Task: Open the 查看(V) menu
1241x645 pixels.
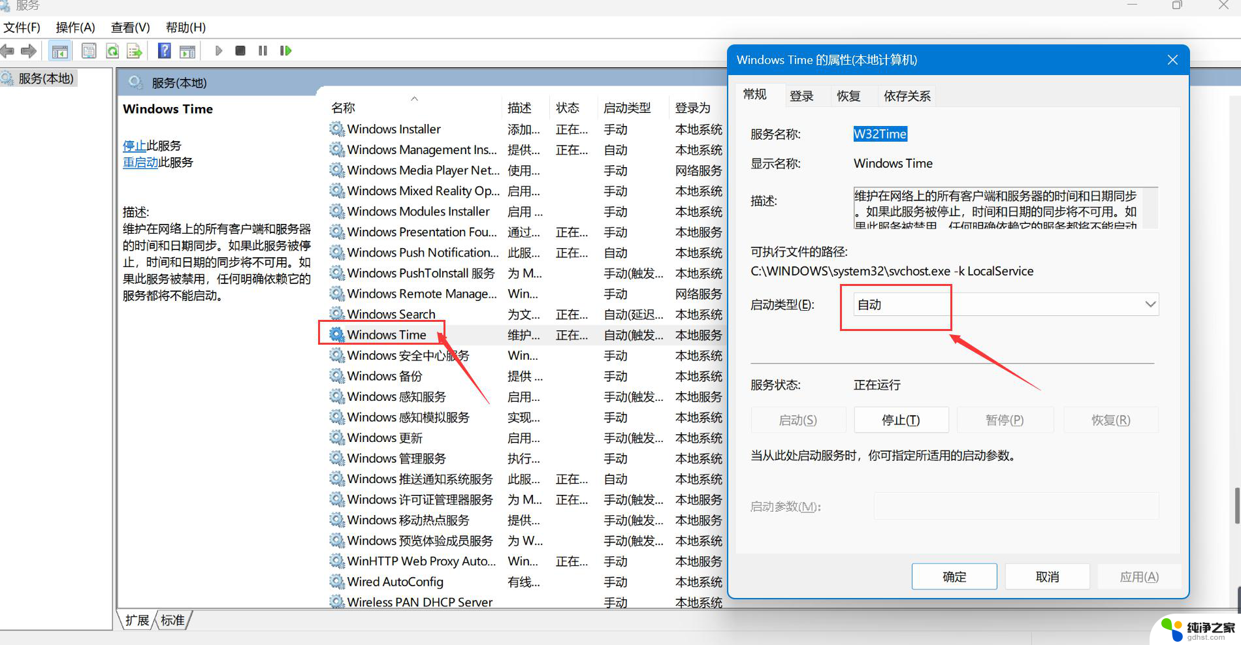Action: (x=131, y=27)
